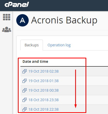108x114 pixels.
Task: Sort by Date and time column header
Action: (35, 62)
